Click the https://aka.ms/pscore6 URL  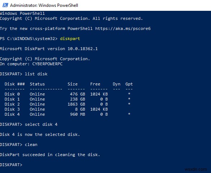pos(123,28)
